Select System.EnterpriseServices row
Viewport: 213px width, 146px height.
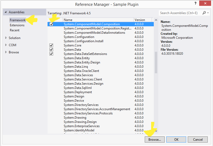tap(101, 126)
